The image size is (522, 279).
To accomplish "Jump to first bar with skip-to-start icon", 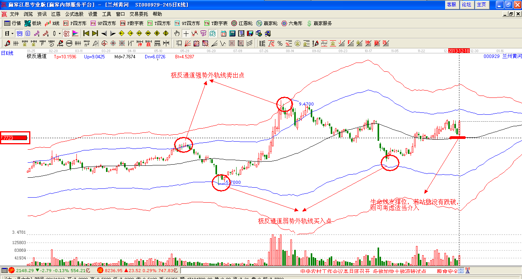I will 86,33.
